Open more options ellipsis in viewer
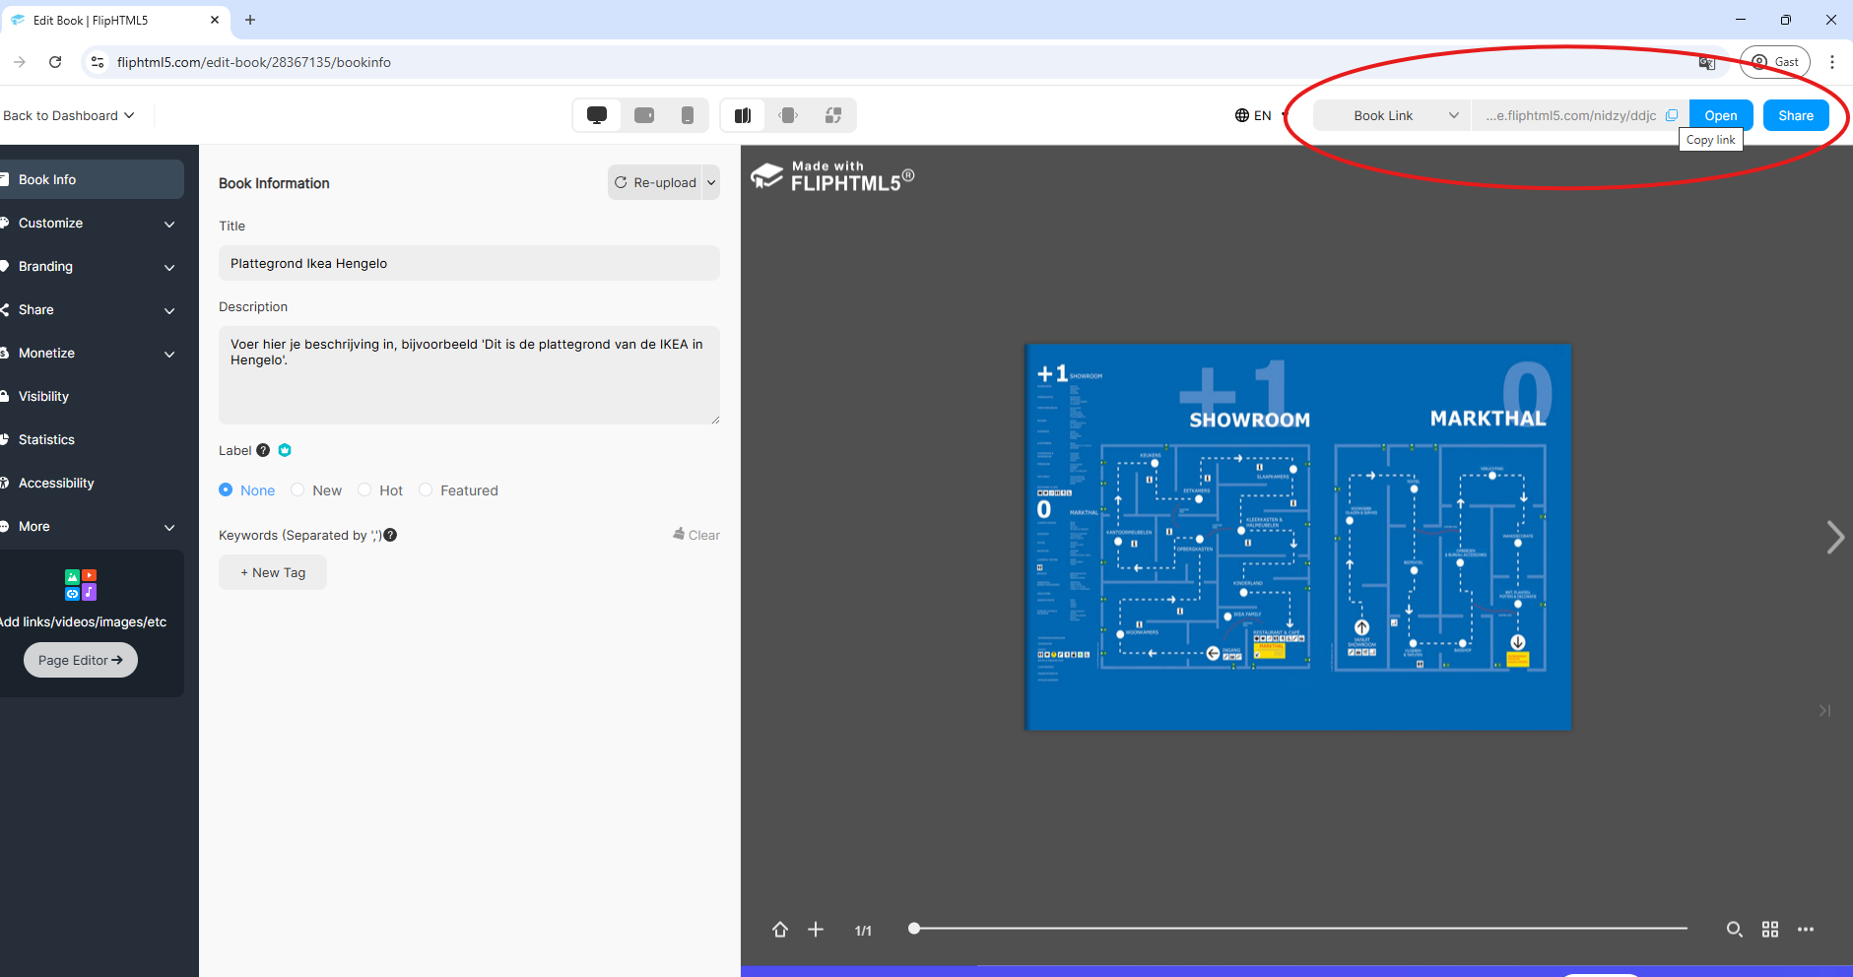This screenshot has width=1853, height=977. [x=1806, y=929]
